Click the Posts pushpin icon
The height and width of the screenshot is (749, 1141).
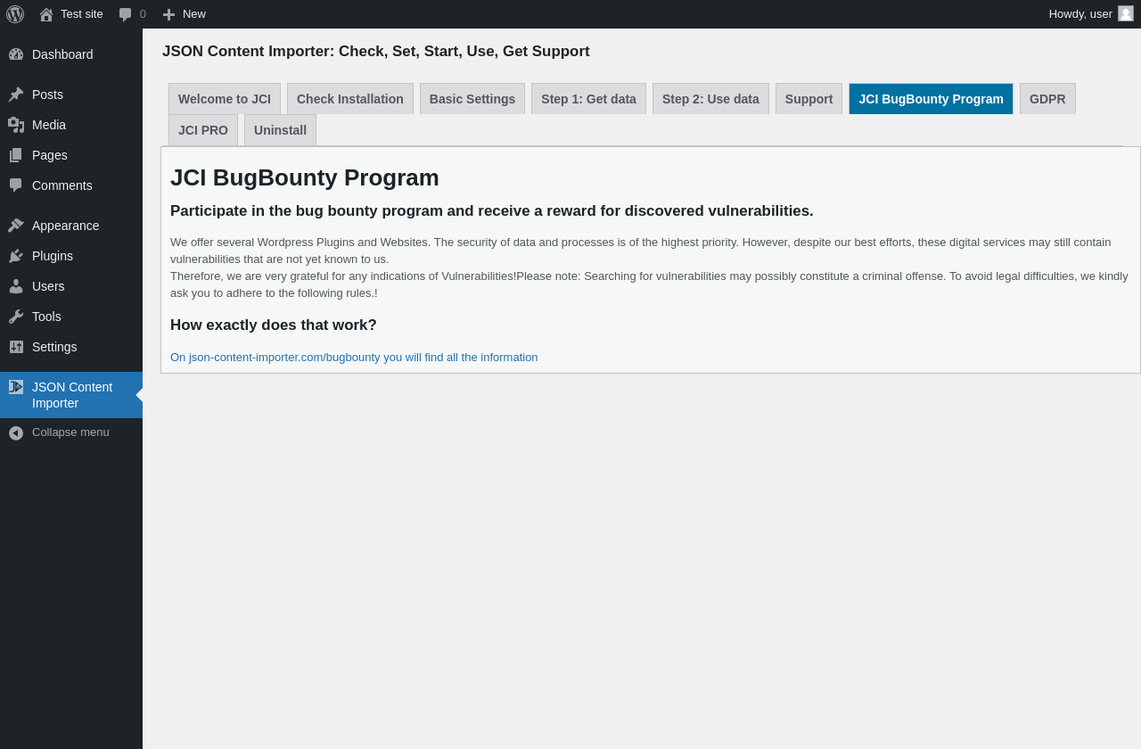pyautogui.click(x=16, y=95)
